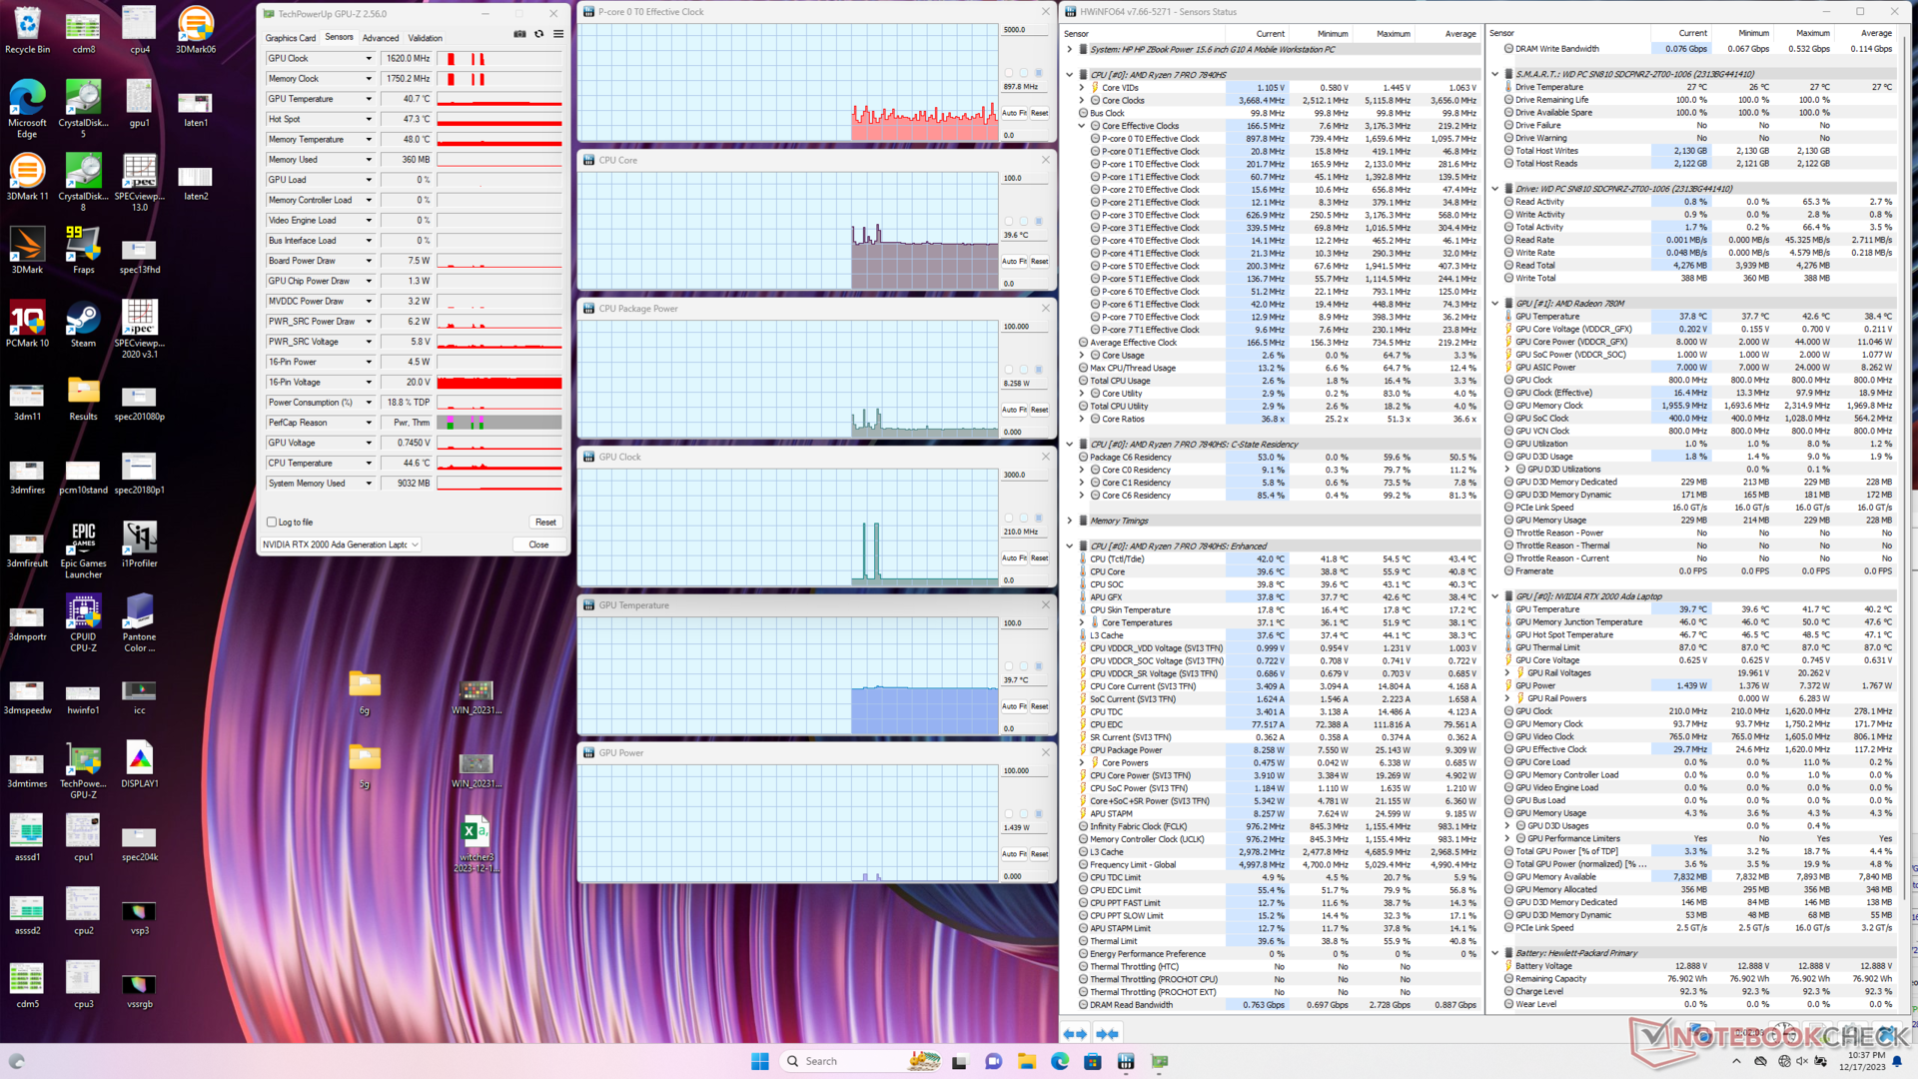The image size is (1918, 1079).
Task: Collapse the Core Effective Clocks tree node
Action: 1081,126
